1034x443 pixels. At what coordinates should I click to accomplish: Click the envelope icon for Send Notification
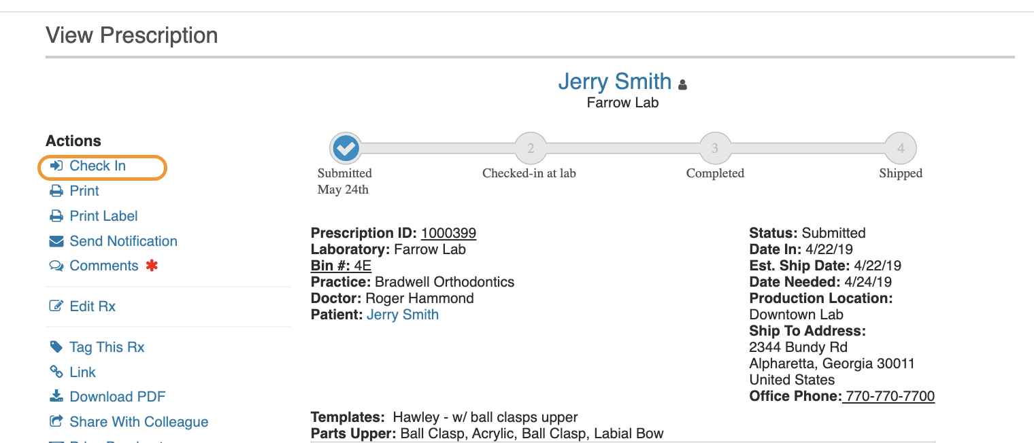click(x=56, y=241)
